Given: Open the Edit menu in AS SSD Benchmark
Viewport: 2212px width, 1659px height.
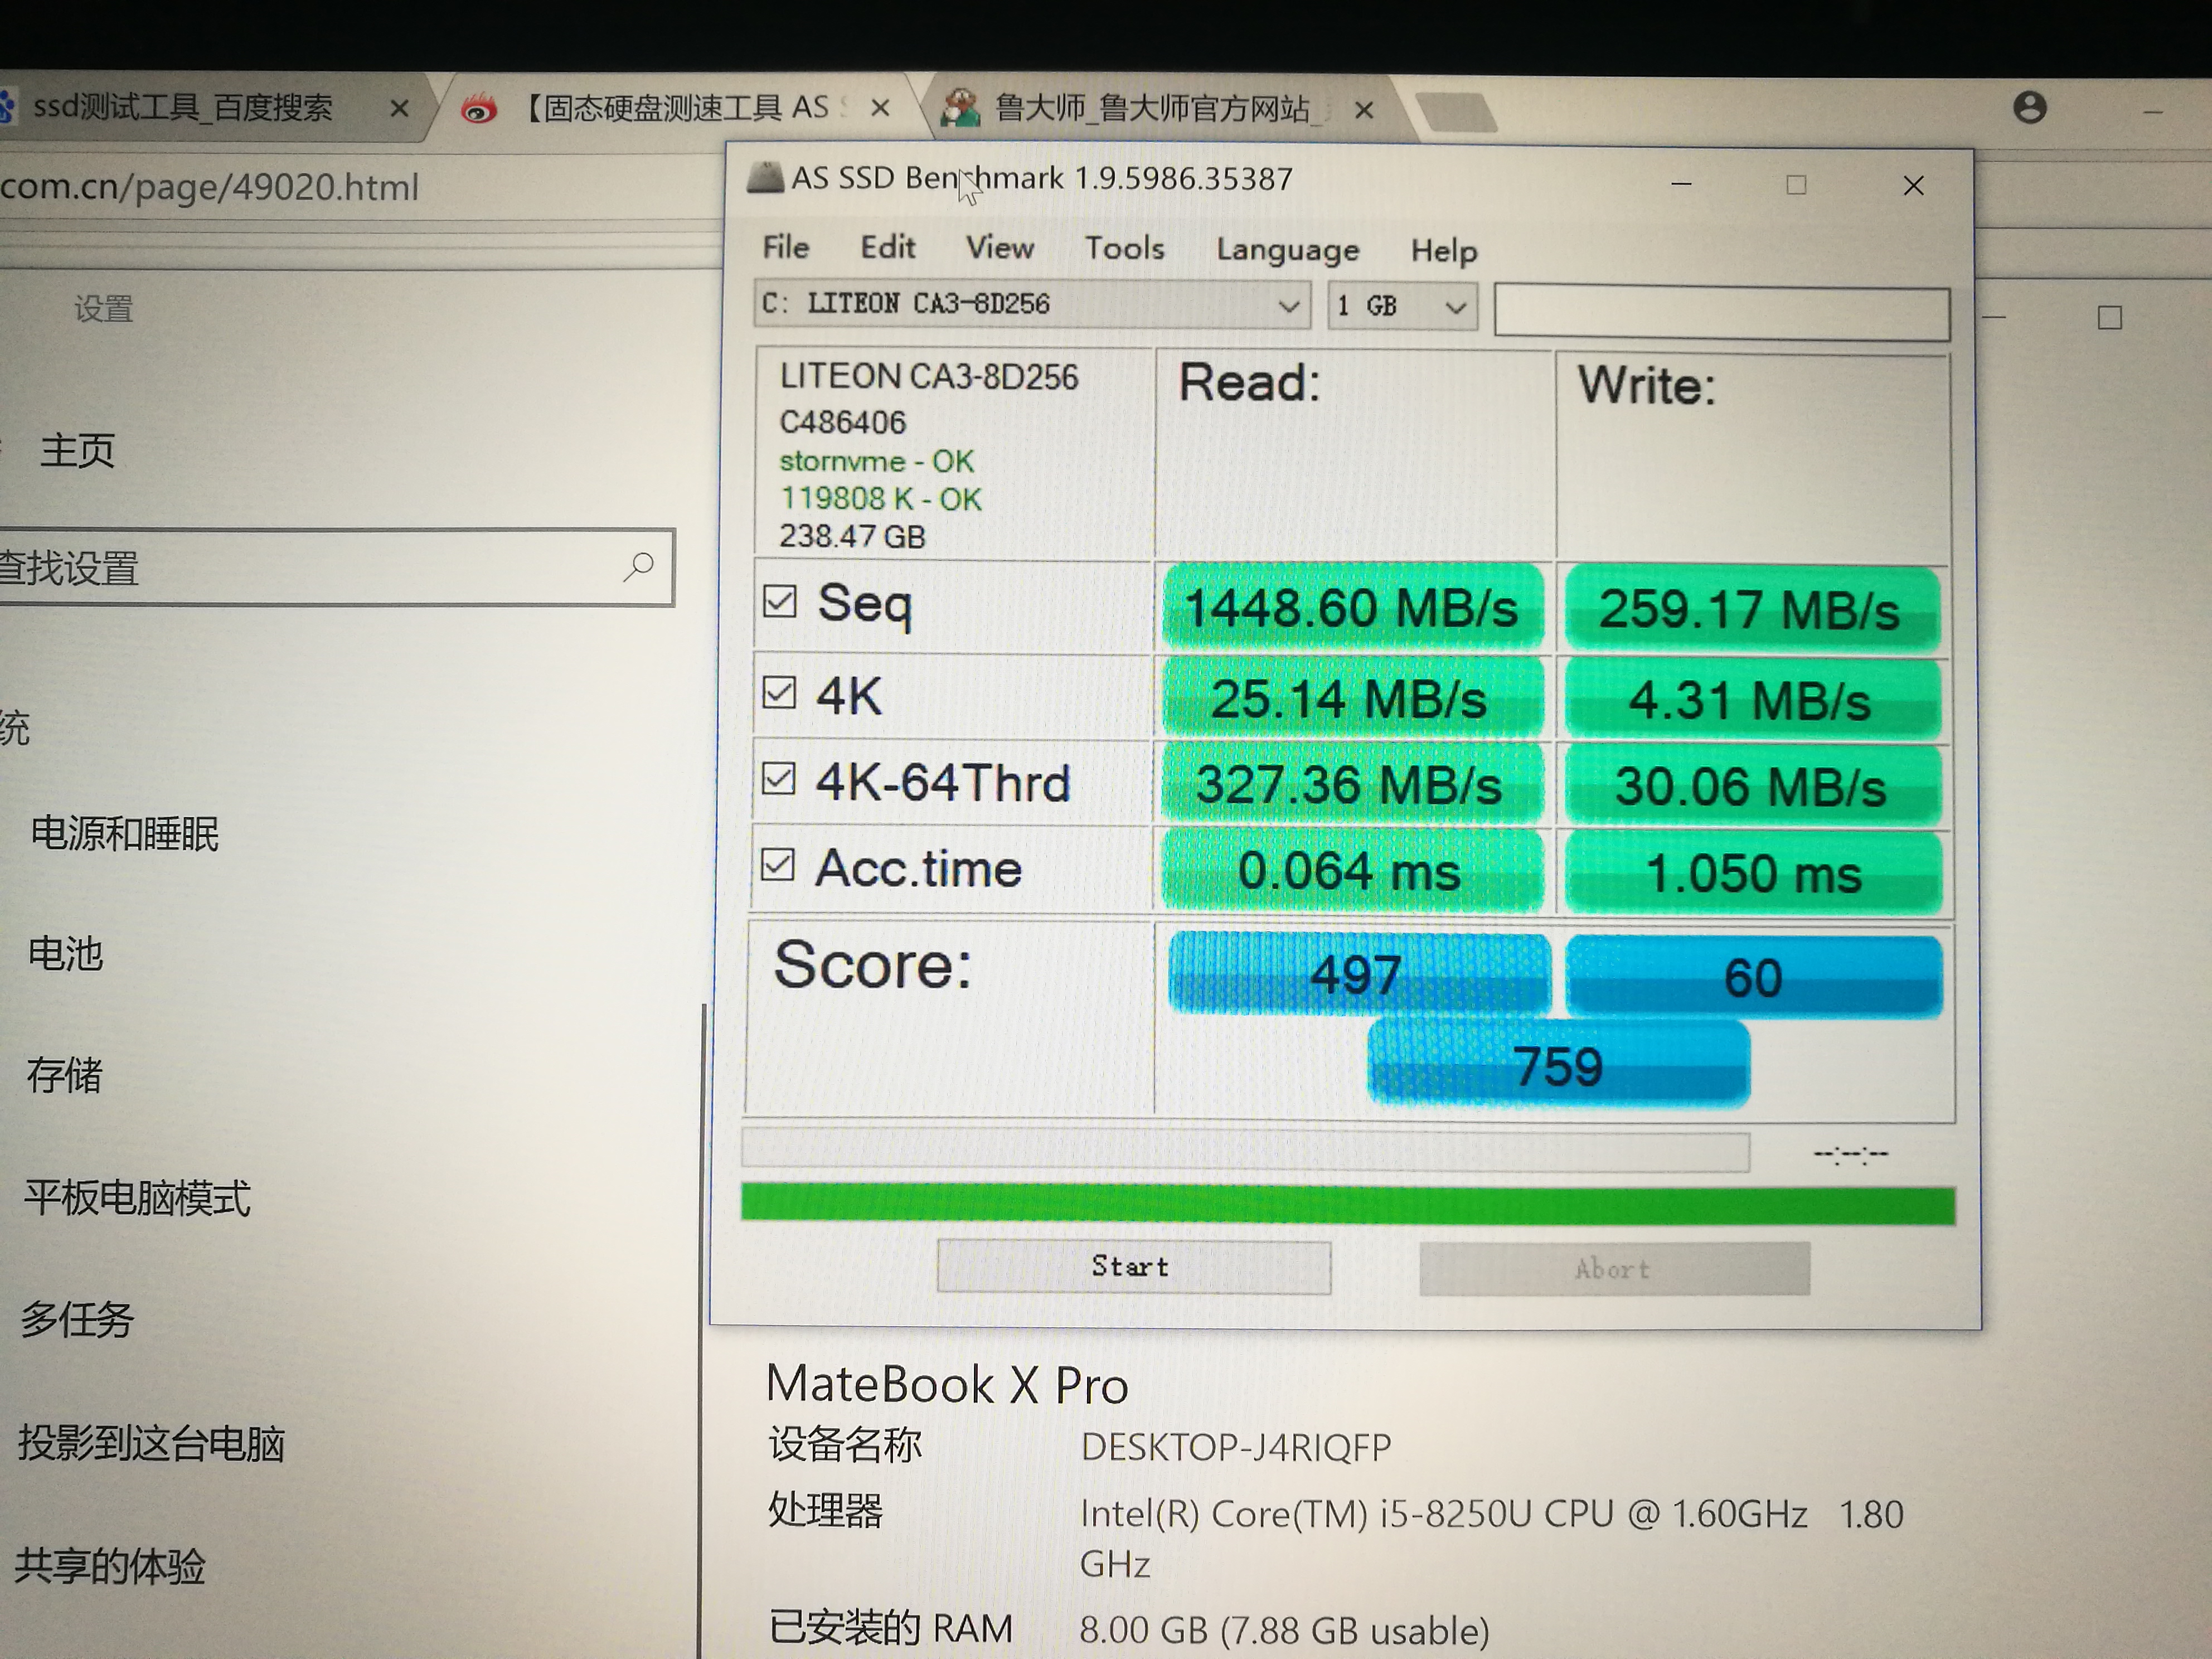Looking at the screenshot, I should 887,247.
